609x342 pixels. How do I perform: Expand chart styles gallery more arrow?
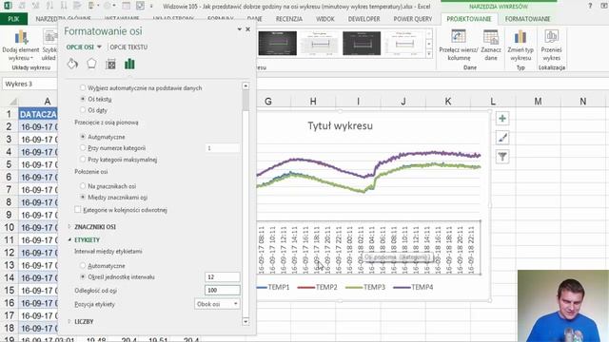click(429, 54)
